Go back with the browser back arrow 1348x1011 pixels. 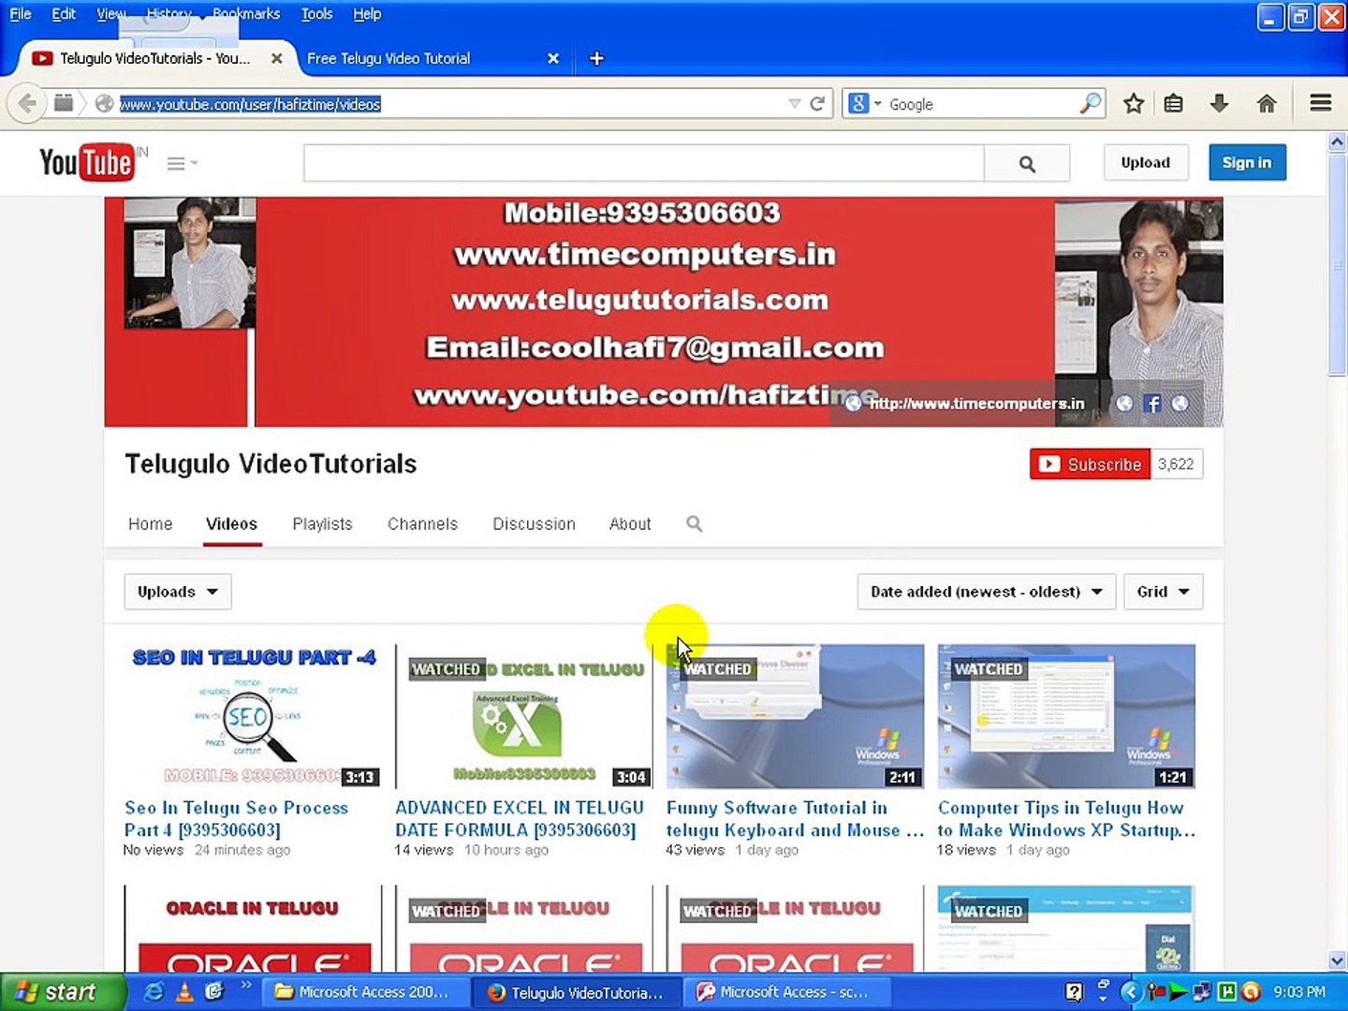click(x=27, y=103)
